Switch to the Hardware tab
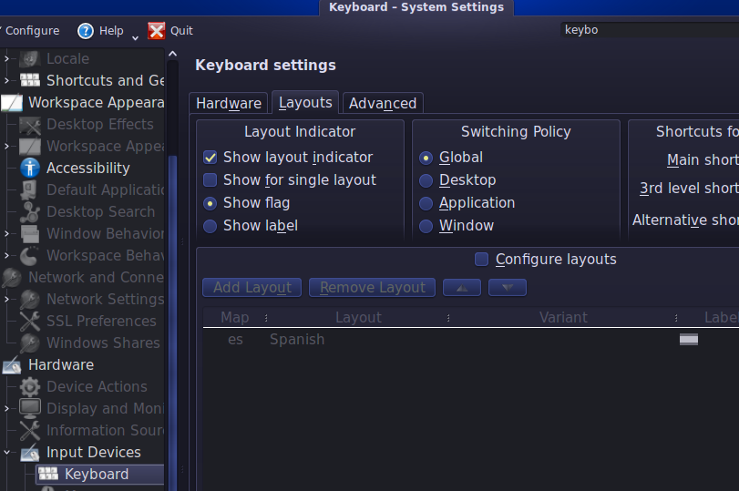The height and width of the screenshot is (491, 739). tap(229, 104)
